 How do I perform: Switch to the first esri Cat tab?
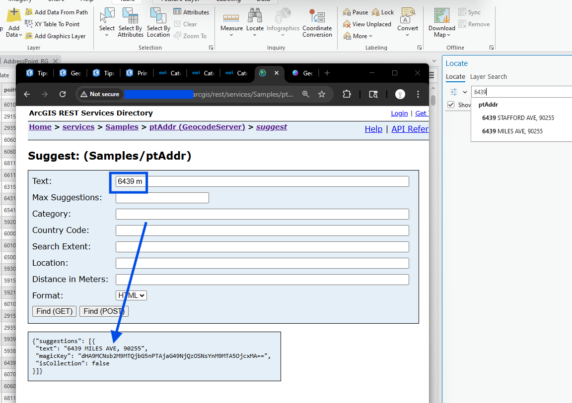[170, 73]
